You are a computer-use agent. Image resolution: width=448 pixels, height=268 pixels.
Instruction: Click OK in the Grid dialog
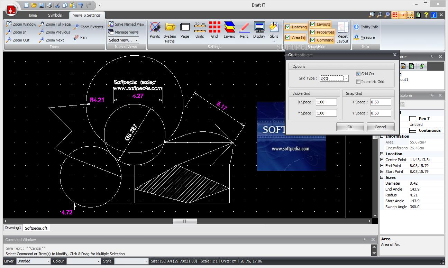pyautogui.click(x=350, y=127)
